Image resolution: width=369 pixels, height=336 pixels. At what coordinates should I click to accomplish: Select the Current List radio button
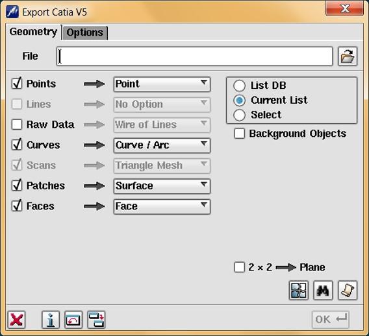(239, 100)
